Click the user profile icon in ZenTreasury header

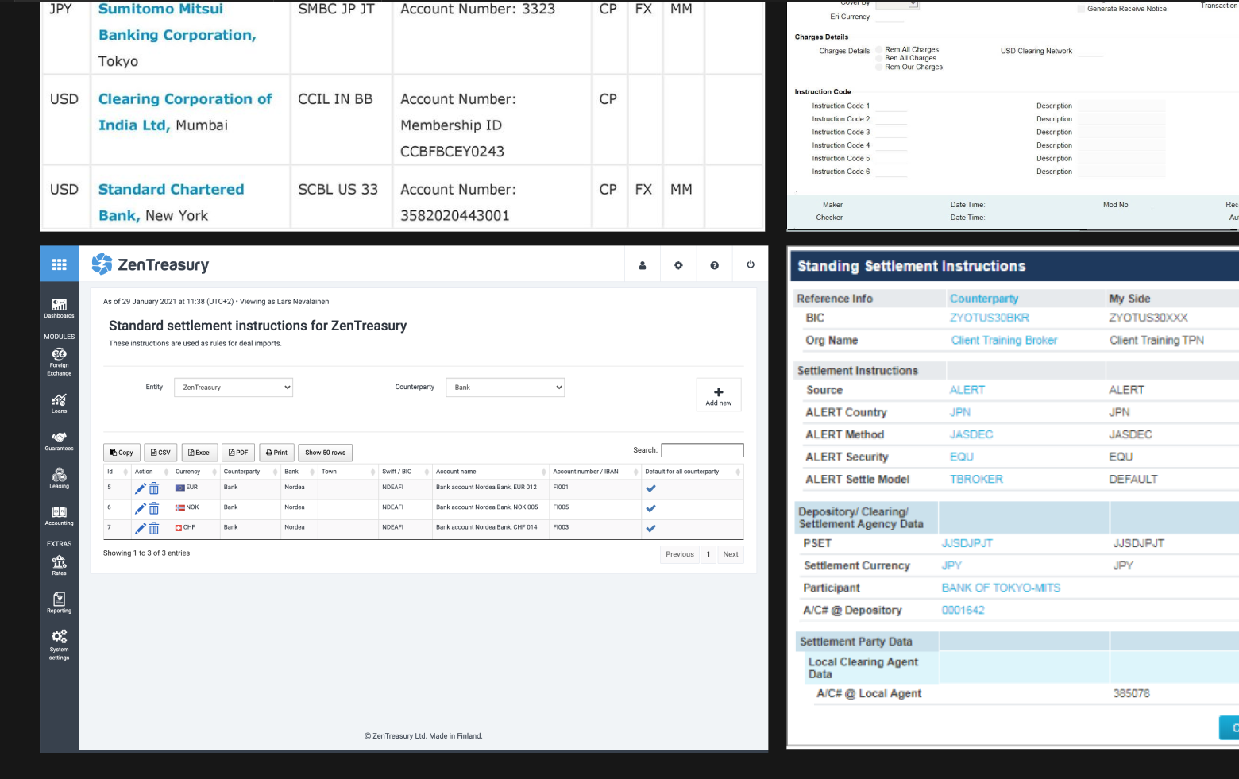tap(643, 265)
